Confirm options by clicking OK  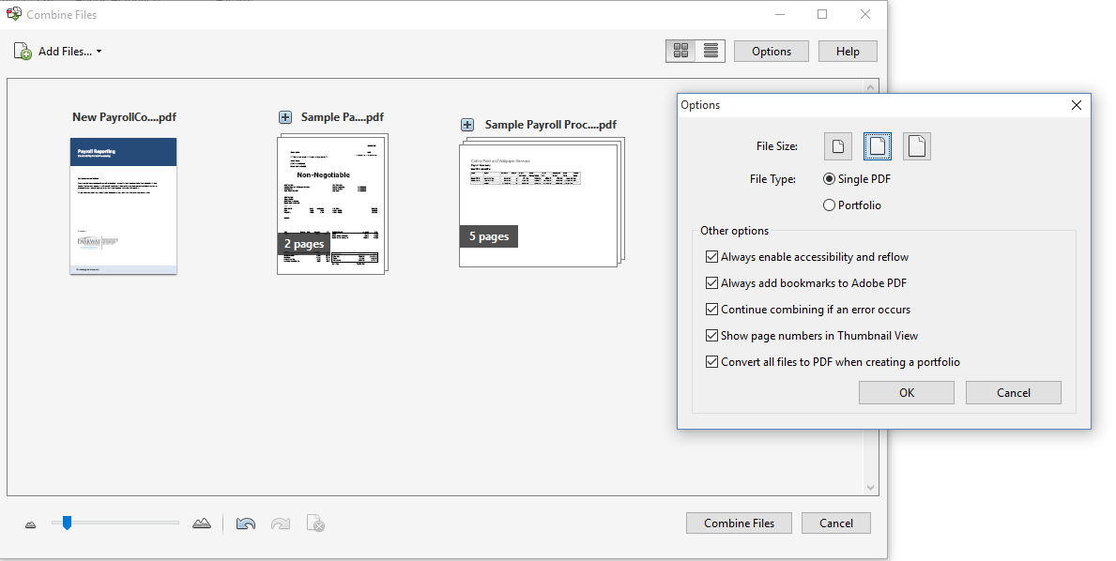pos(905,392)
